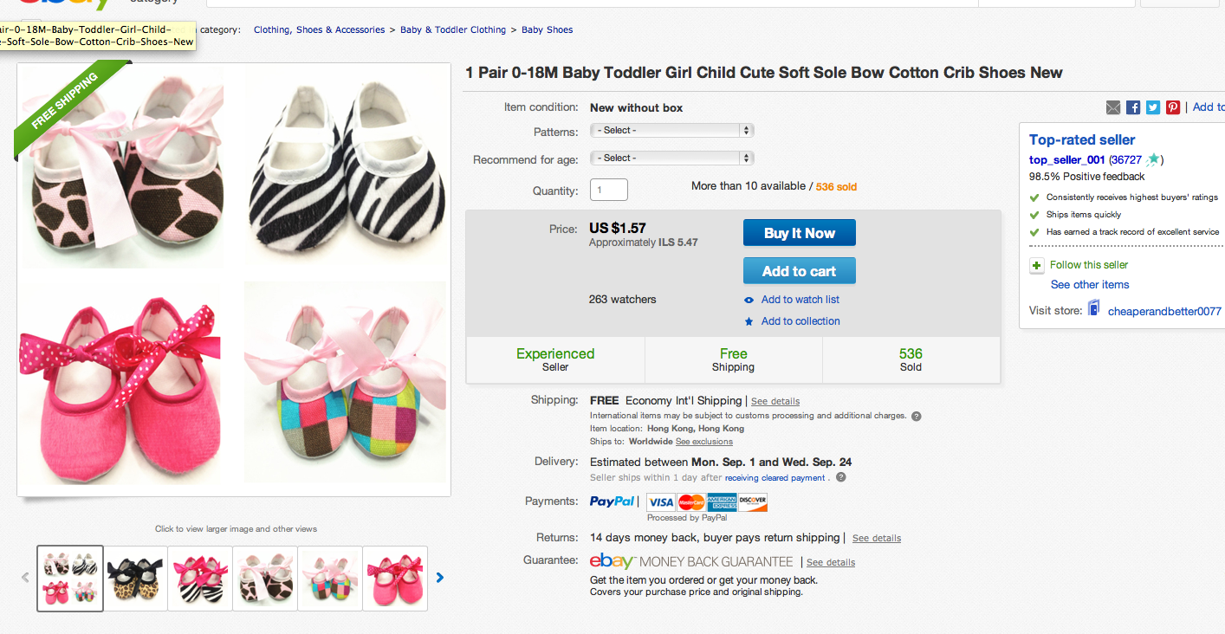Open the Patterns dropdown
The width and height of the screenshot is (1225, 634).
(671, 131)
